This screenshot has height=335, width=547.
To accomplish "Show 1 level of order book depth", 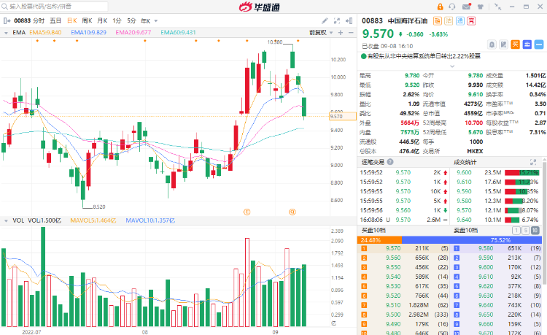I will pyautogui.click(x=516, y=231).
